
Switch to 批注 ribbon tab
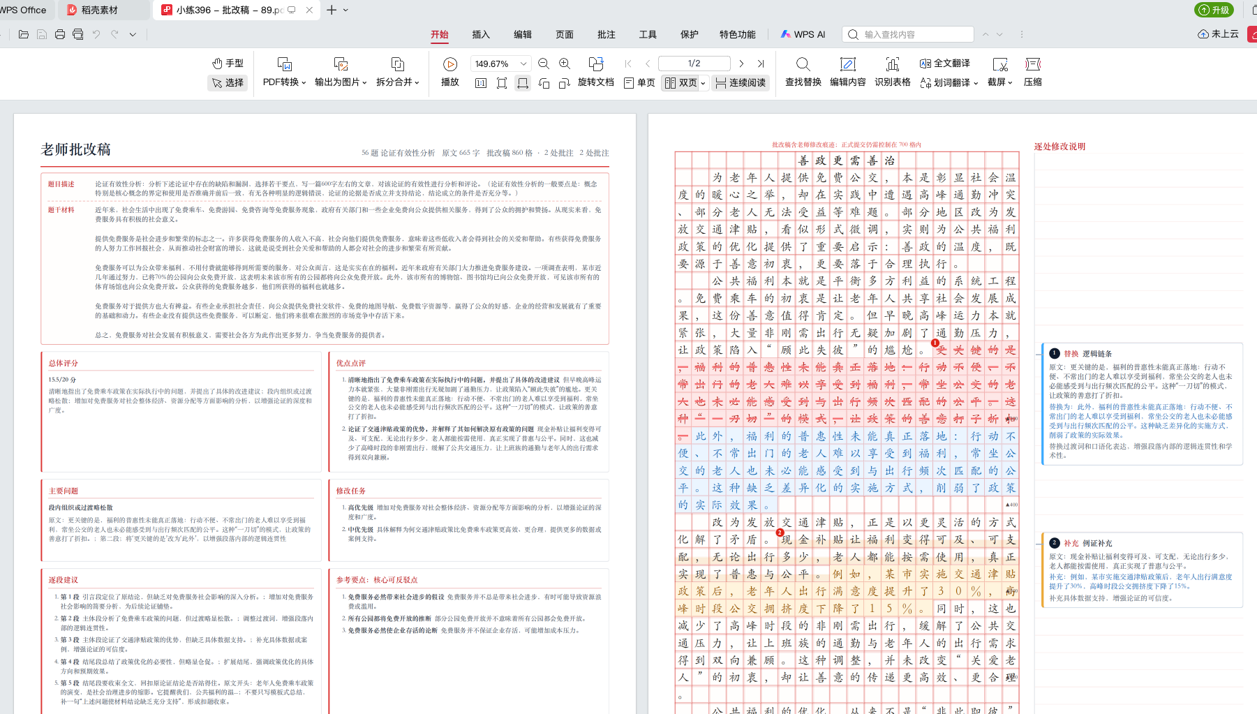click(607, 34)
